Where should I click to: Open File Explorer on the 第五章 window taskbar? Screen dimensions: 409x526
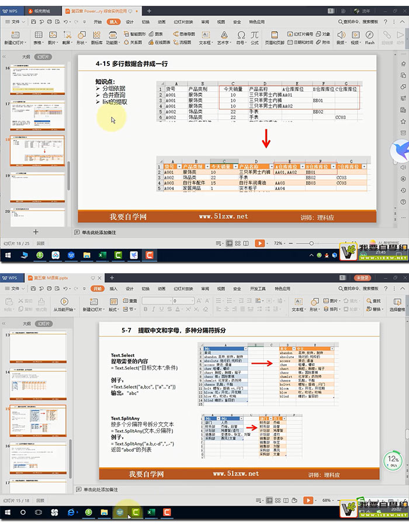click(104, 512)
